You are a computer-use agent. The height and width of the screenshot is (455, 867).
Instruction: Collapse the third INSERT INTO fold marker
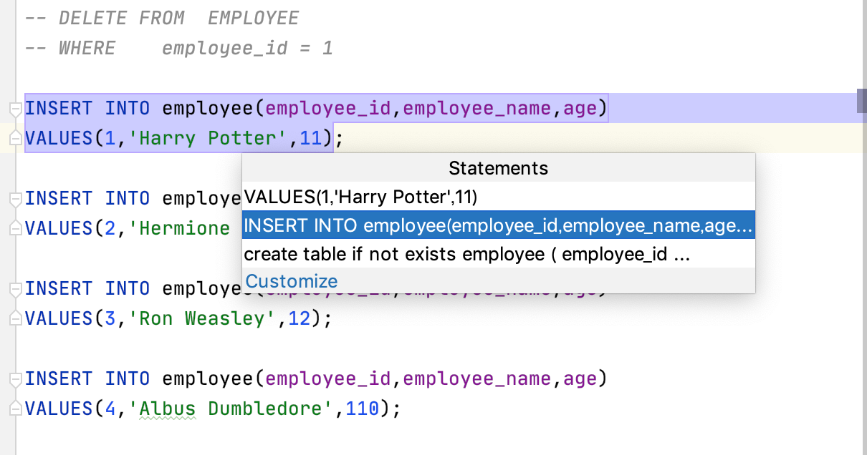pyautogui.click(x=15, y=289)
